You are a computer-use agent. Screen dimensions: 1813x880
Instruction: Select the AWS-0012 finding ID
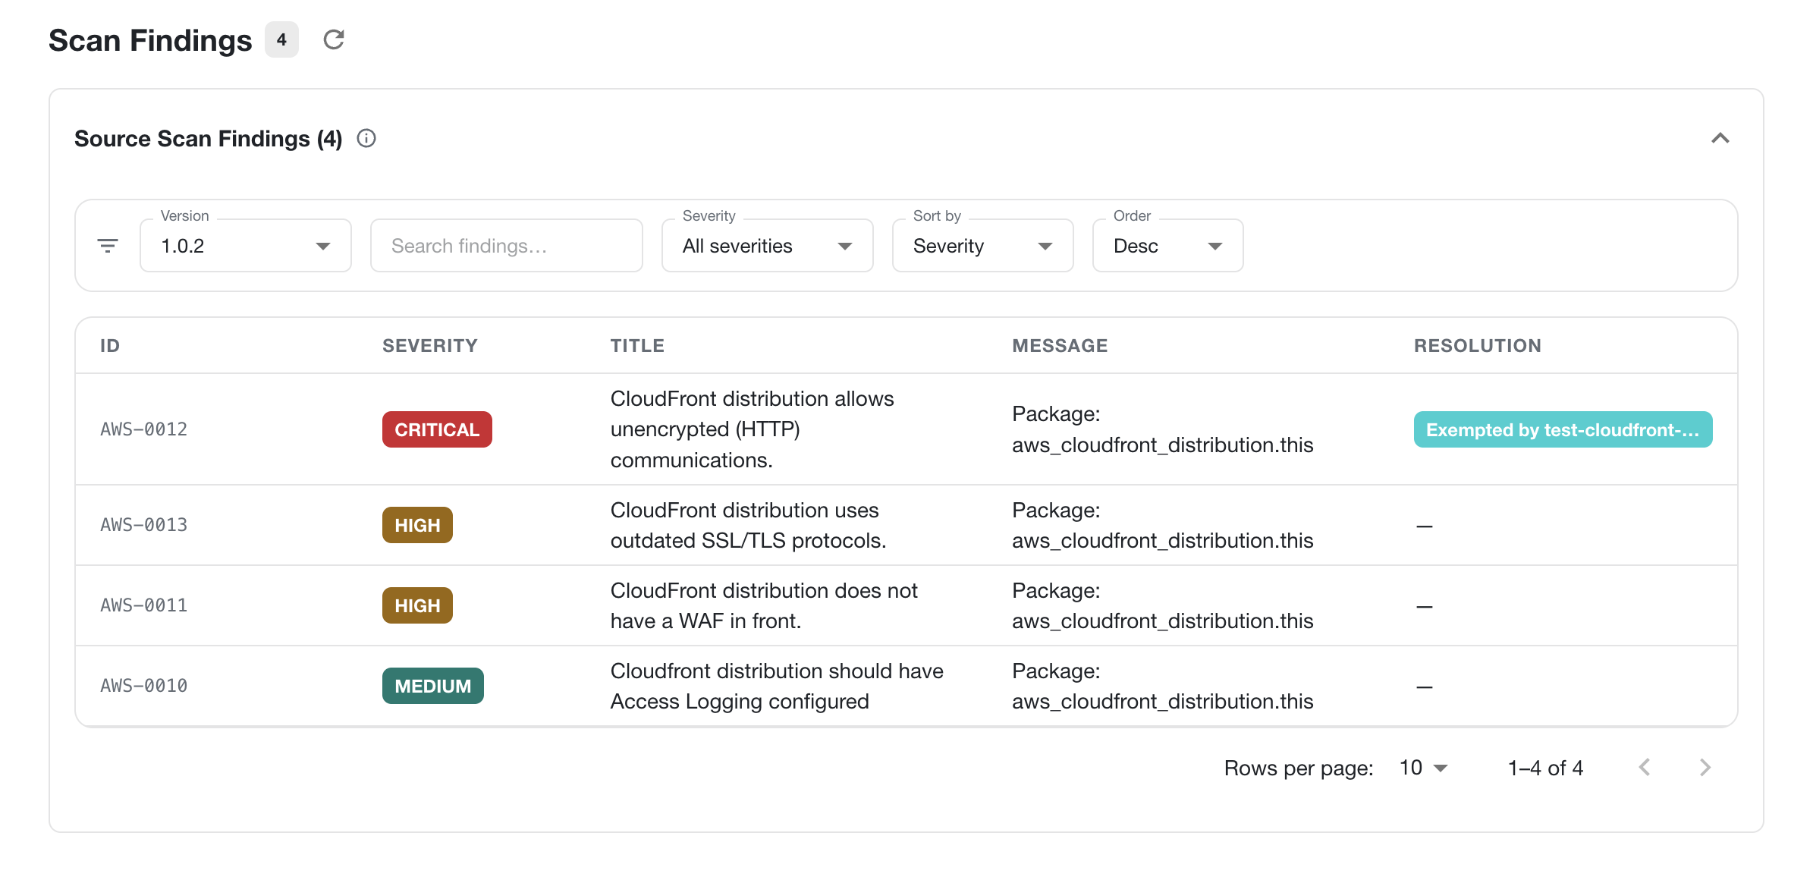[144, 429]
